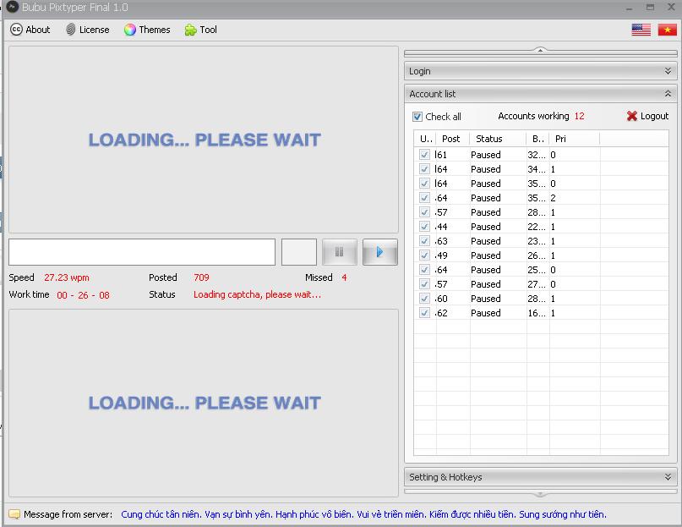Open the About menu
Viewport: 682px width, 527px height.
click(x=30, y=30)
